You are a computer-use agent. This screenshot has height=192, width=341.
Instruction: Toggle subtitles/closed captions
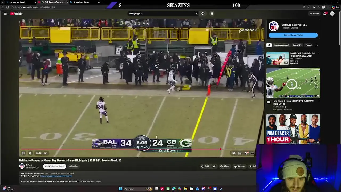click(x=240, y=153)
